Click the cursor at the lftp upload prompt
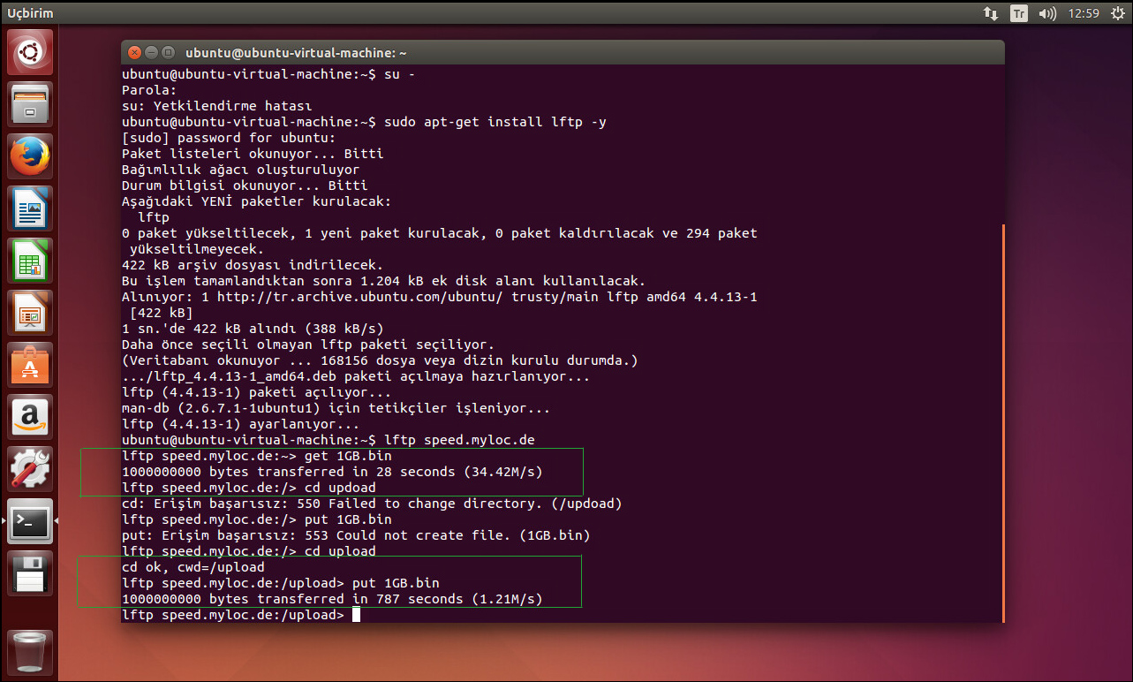The image size is (1133, 682). (356, 615)
